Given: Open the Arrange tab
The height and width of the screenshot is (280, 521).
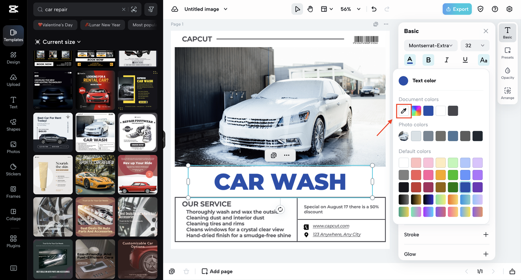Looking at the screenshot, I should click(x=508, y=93).
